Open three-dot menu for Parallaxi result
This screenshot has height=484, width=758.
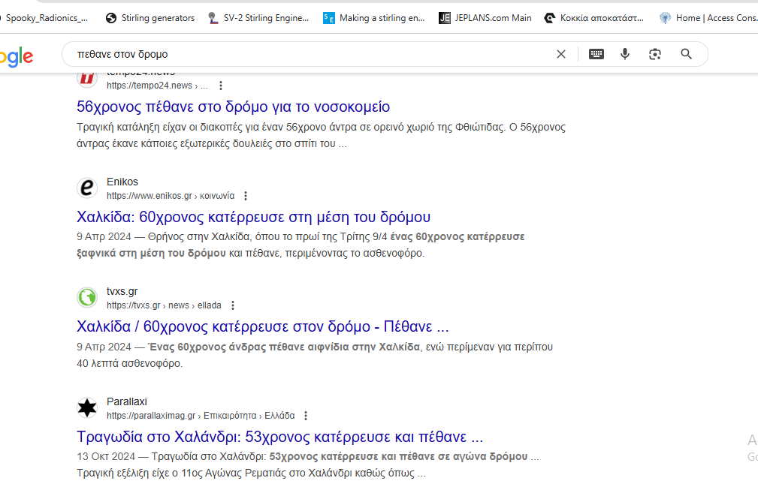306,416
